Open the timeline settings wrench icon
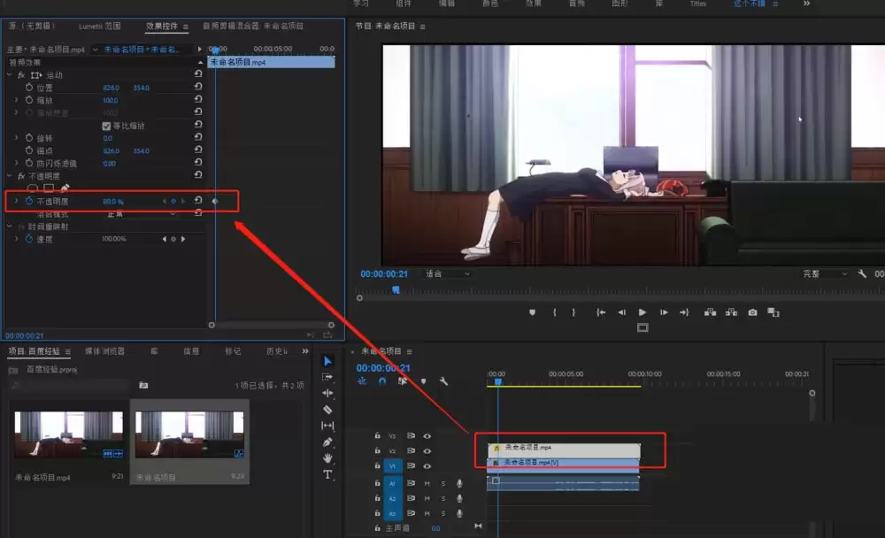This screenshot has width=885, height=538. [x=443, y=381]
